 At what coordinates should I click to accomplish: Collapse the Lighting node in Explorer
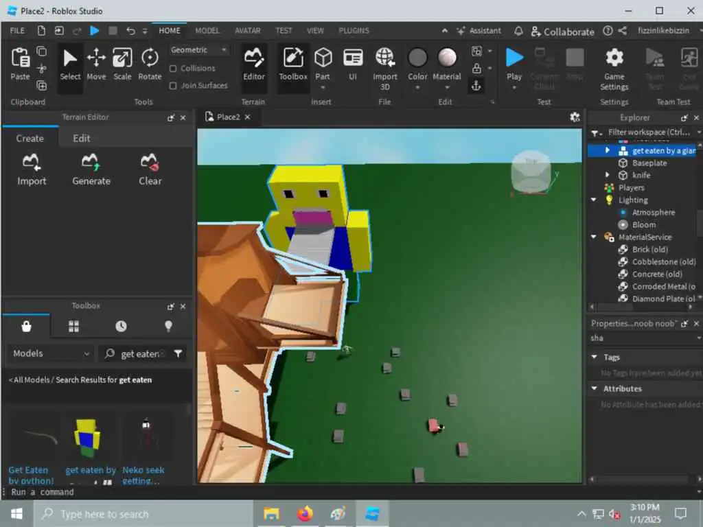pos(594,200)
